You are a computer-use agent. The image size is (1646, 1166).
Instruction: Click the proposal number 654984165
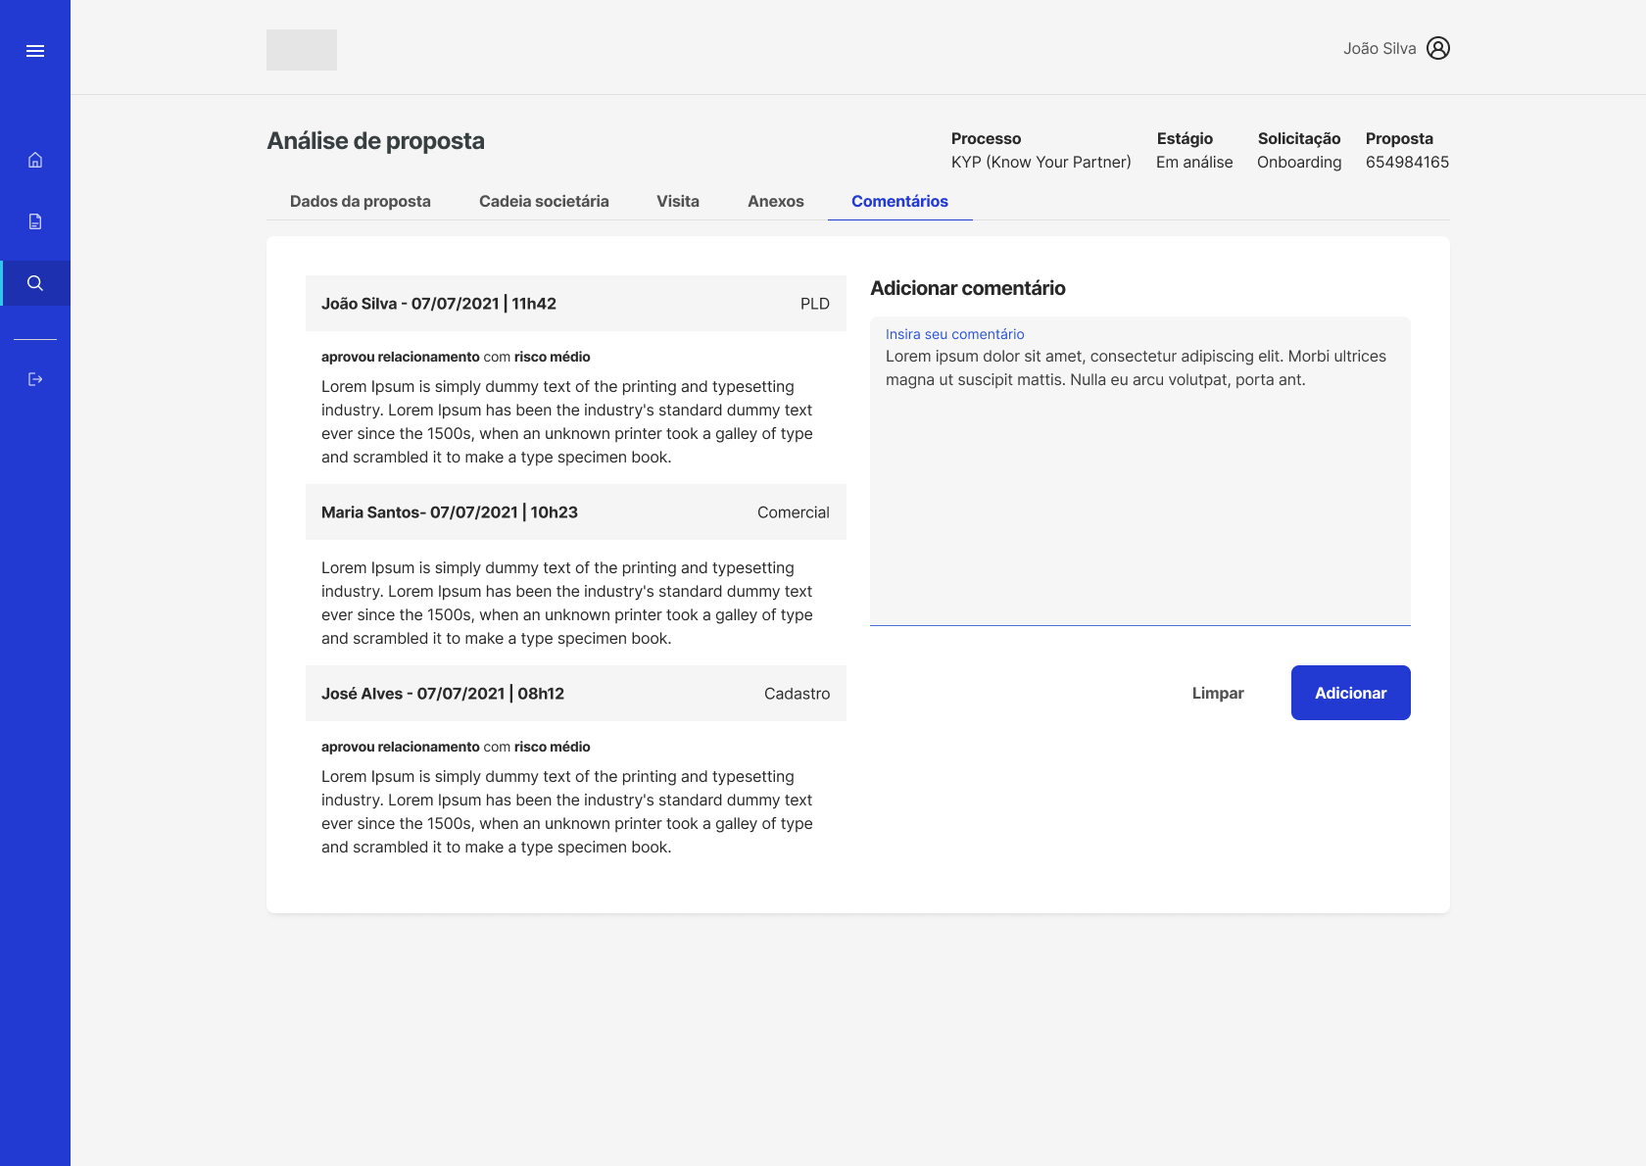tap(1406, 163)
